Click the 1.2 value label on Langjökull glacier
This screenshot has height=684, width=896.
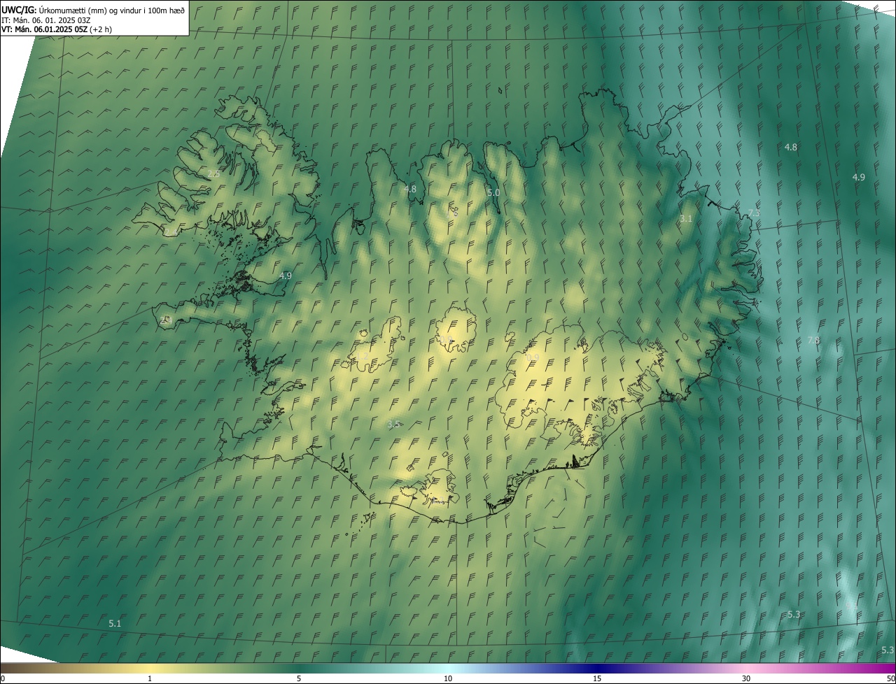click(x=362, y=356)
